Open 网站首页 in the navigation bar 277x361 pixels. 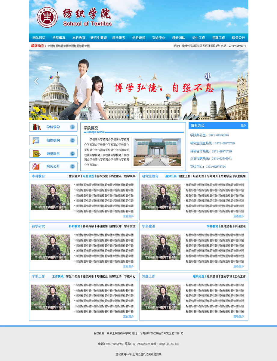click(39, 38)
